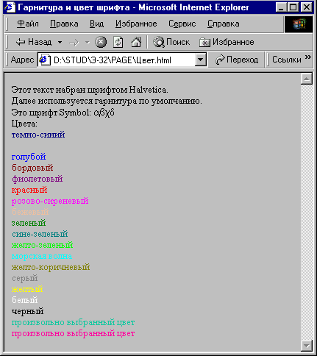Click the text розово-сиреневый
This screenshot has width=317, height=356.
coord(50,201)
